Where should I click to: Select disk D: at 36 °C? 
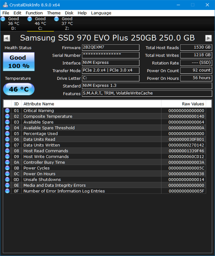[x=13, y=23]
